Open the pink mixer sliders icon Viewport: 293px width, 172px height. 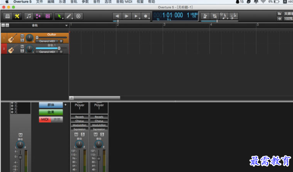pyautogui.click(x=48, y=16)
